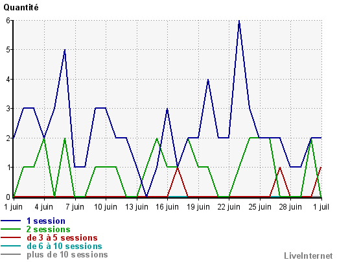The height and width of the screenshot is (262, 337).
Task: Click the 'Quantité' chart title
Action: click(x=21, y=8)
